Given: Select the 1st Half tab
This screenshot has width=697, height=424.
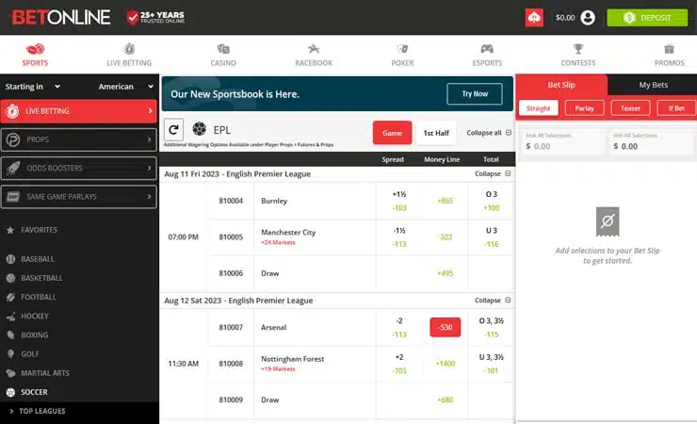Looking at the screenshot, I should tap(434, 133).
